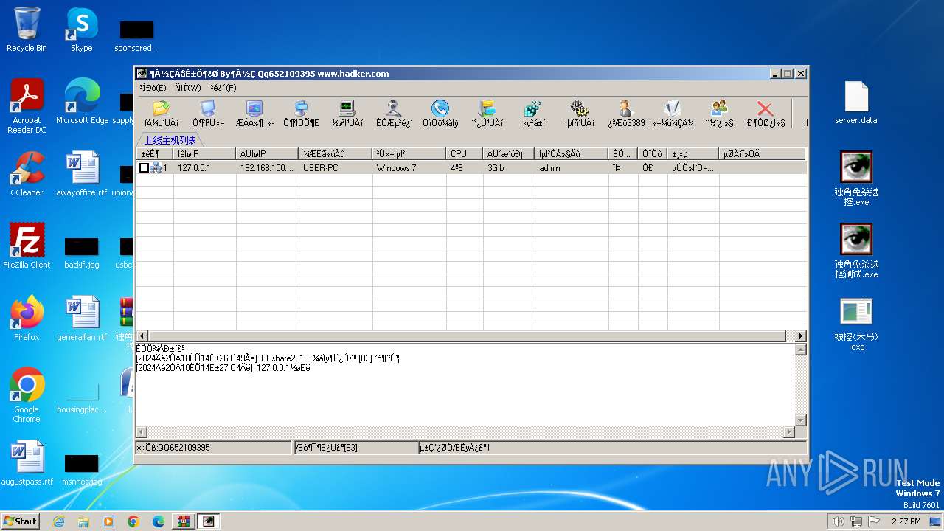Click the volume speaker tray icon

(838, 521)
